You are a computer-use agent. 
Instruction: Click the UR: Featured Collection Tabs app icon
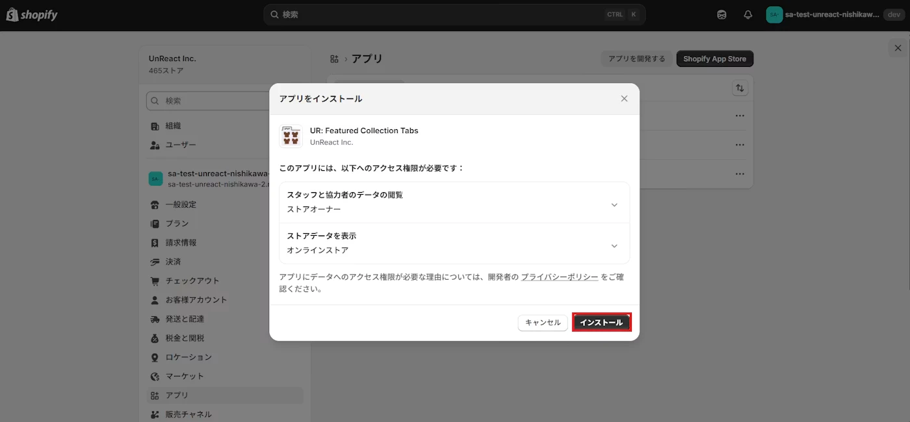[291, 136]
